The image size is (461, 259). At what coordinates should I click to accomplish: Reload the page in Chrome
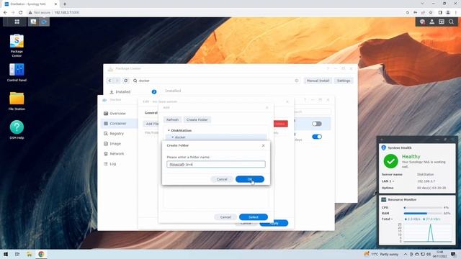click(21, 12)
